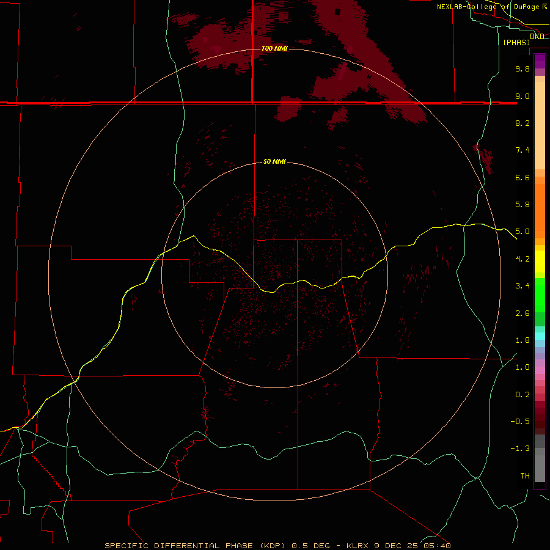
Task: Click the 4.2 color scale value
Action: [x=522, y=259]
